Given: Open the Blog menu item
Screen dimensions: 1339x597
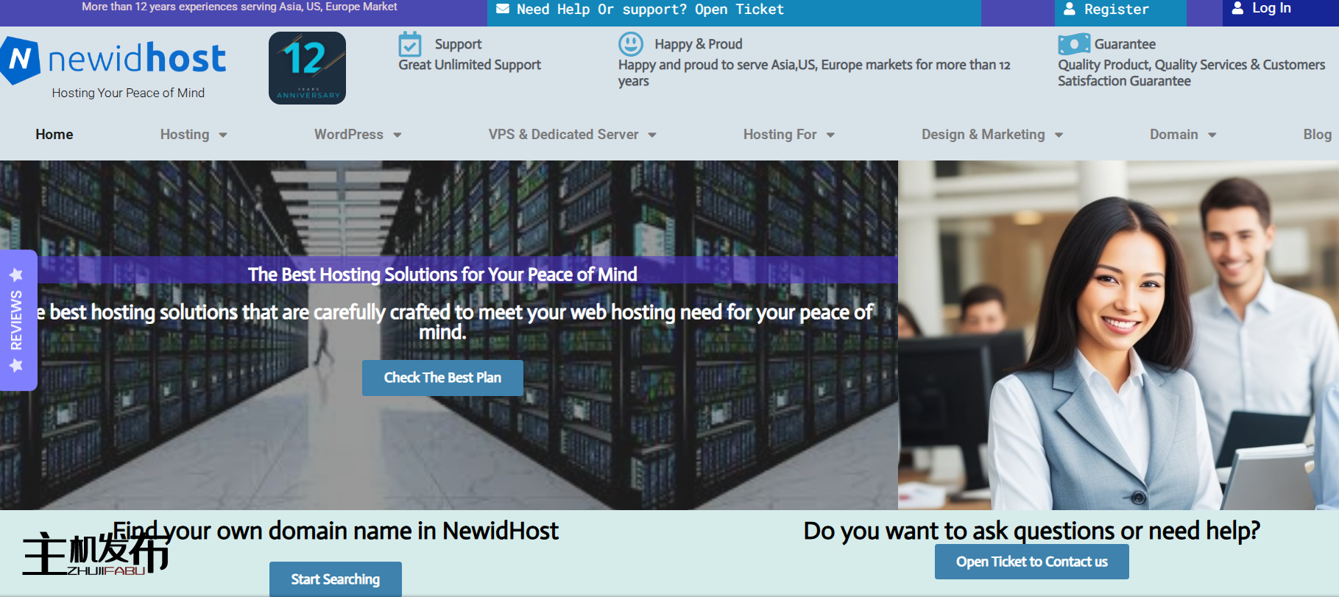Looking at the screenshot, I should click(x=1317, y=135).
